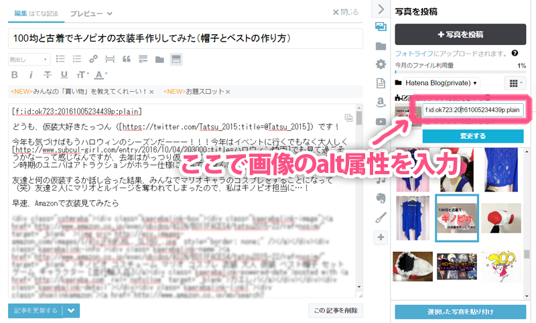Insert a footnote from toolbar

[x=143, y=59]
